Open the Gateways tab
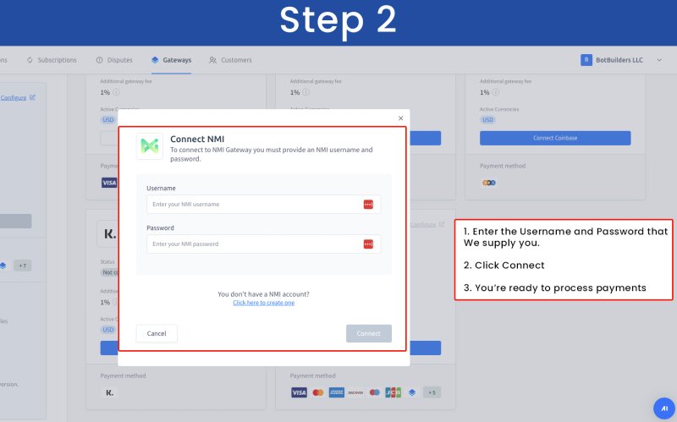677x422 pixels. (172, 60)
